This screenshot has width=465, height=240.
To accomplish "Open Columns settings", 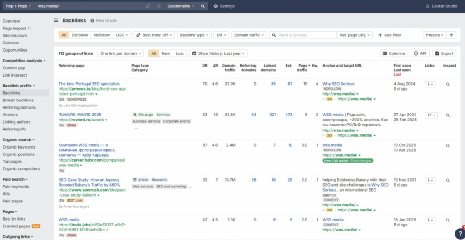I will click(394, 53).
